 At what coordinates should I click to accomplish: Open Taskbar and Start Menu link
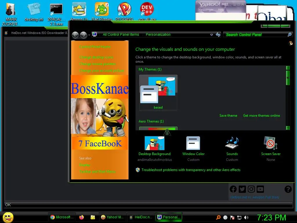click(97, 171)
